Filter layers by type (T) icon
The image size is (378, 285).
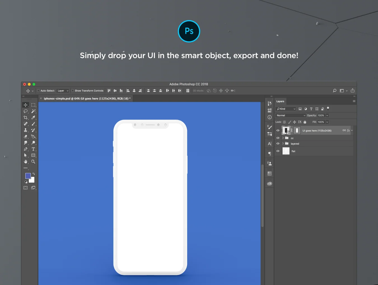coord(311,109)
